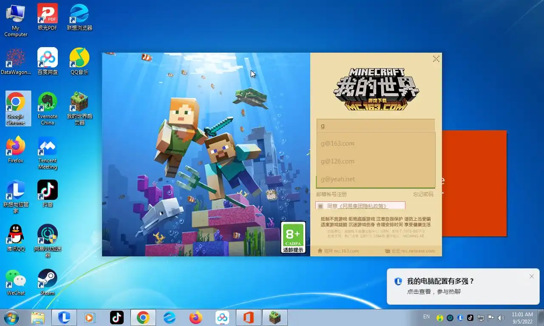544x326 pixels.
Task: Open the Tencent Meeting desktop shortcut
Action: click(x=48, y=153)
